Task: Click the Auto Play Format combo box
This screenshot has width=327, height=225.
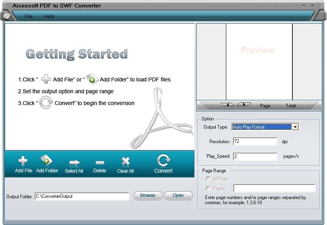Action: pyautogui.click(x=261, y=127)
